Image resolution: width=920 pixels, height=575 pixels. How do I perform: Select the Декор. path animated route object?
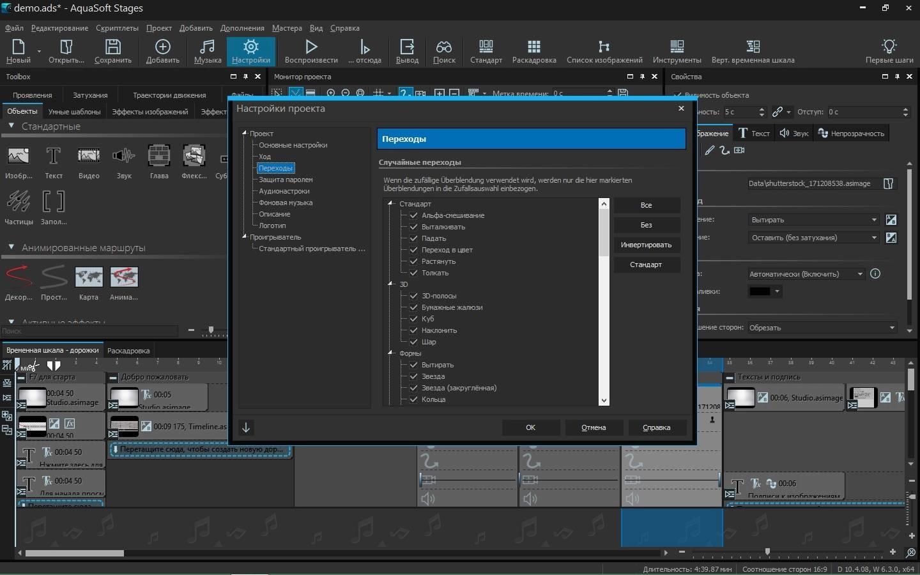(19, 284)
